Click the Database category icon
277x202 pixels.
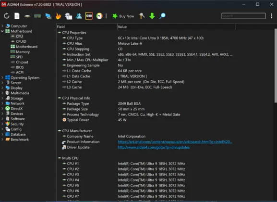[7, 134]
